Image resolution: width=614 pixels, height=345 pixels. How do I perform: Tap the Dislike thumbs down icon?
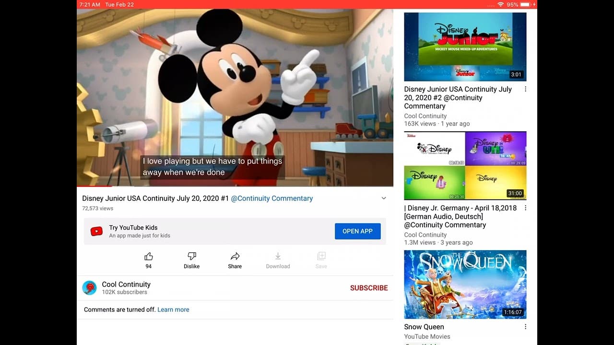[x=192, y=256]
